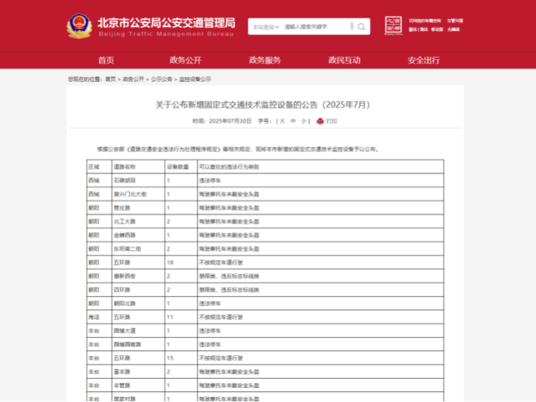Click 首页 in the breadcrumb trail
The height and width of the screenshot is (402, 536).
[x=110, y=79]
